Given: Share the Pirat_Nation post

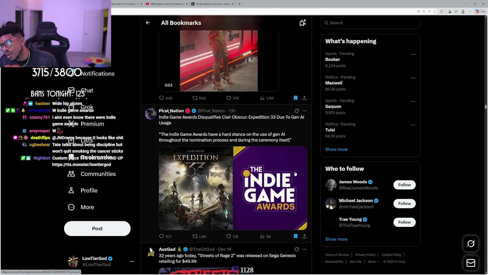Looking at the screenshot, I should click(304, 236).
